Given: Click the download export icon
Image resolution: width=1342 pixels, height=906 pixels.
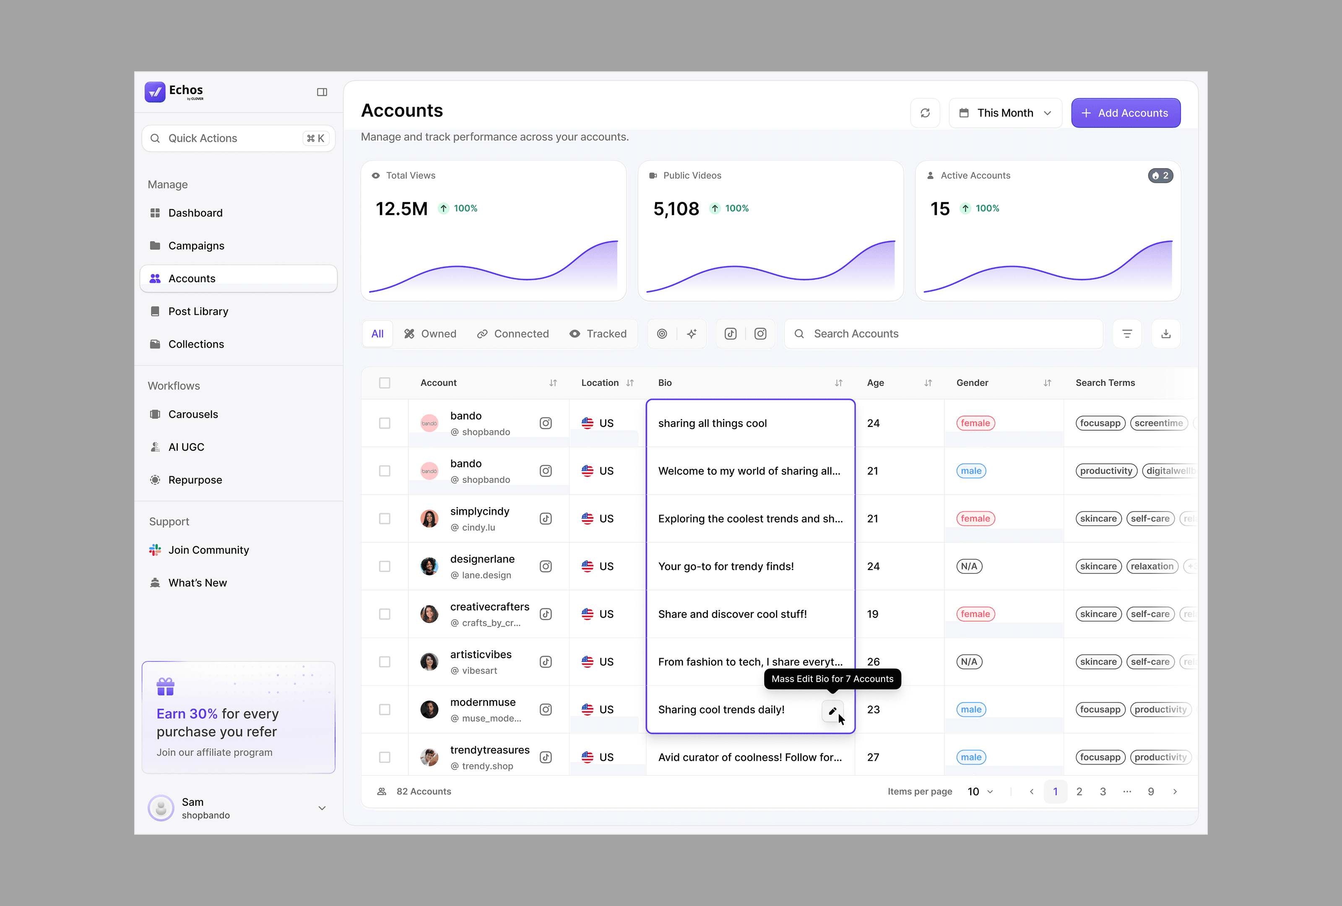Looking at the screenshot, I should 1166,334.
